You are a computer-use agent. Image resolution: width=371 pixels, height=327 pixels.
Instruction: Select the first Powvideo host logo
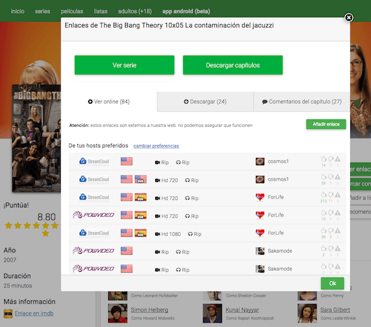[92, 216]
